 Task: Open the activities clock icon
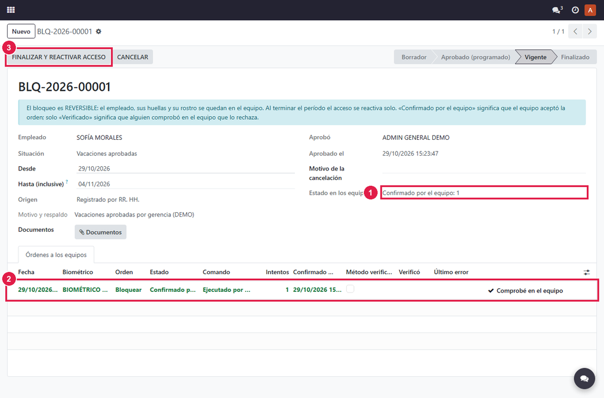pyautogui.click(x=575, y=10)
